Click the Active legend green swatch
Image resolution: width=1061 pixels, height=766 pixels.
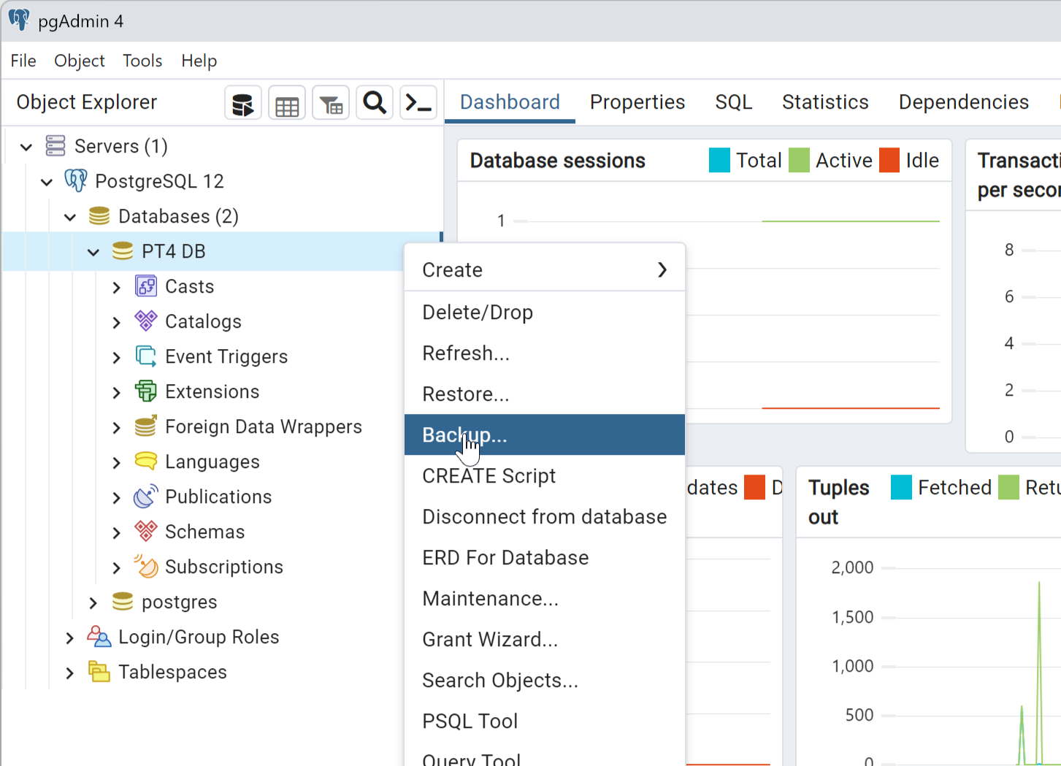pyautogui.click(x=799, y=161)
